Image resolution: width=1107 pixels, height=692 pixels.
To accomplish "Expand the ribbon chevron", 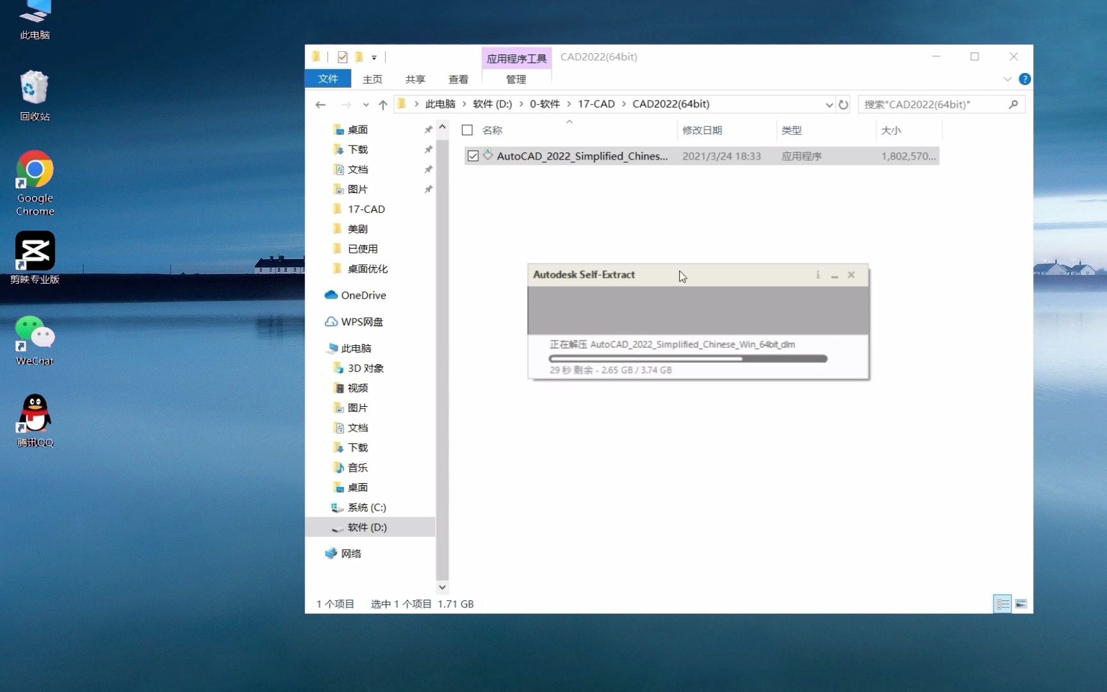I will [x=1008, y=79].
